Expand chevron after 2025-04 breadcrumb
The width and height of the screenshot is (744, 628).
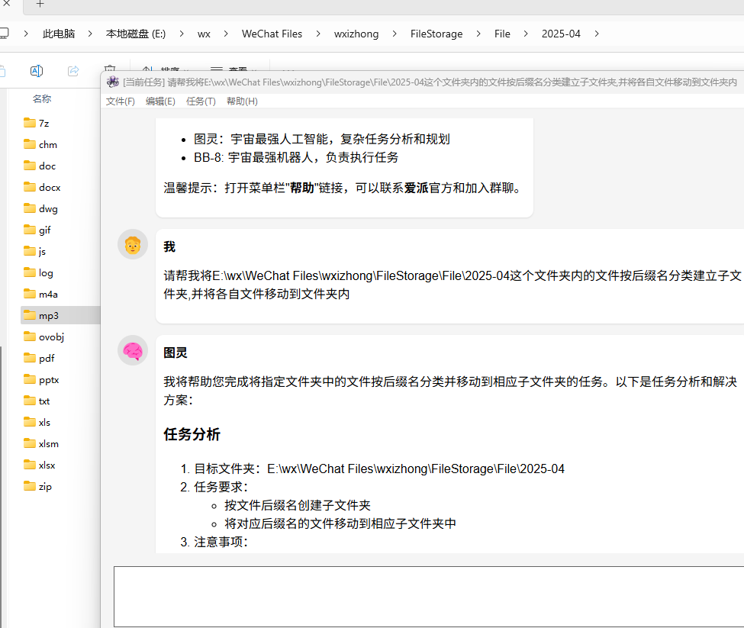click(x=597, y=34)
